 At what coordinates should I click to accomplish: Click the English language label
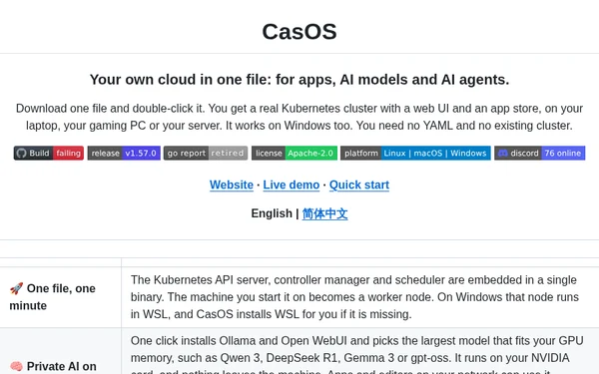click(x=272, y=213)
